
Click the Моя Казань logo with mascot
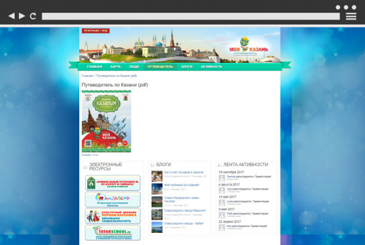pyautogui.click(x=248, y=46)
